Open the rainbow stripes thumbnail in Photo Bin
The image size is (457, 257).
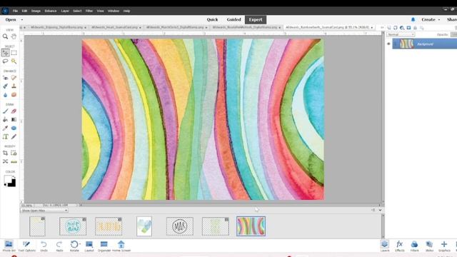click(x=251, y=226)
